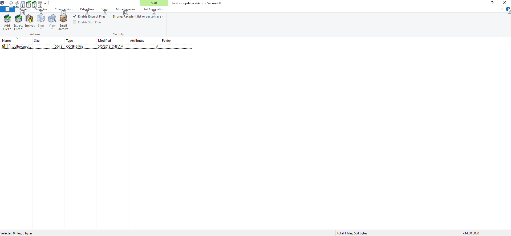Click the Encrypt padlock icon
The image size is (511, 236).
tap(29, 19)
